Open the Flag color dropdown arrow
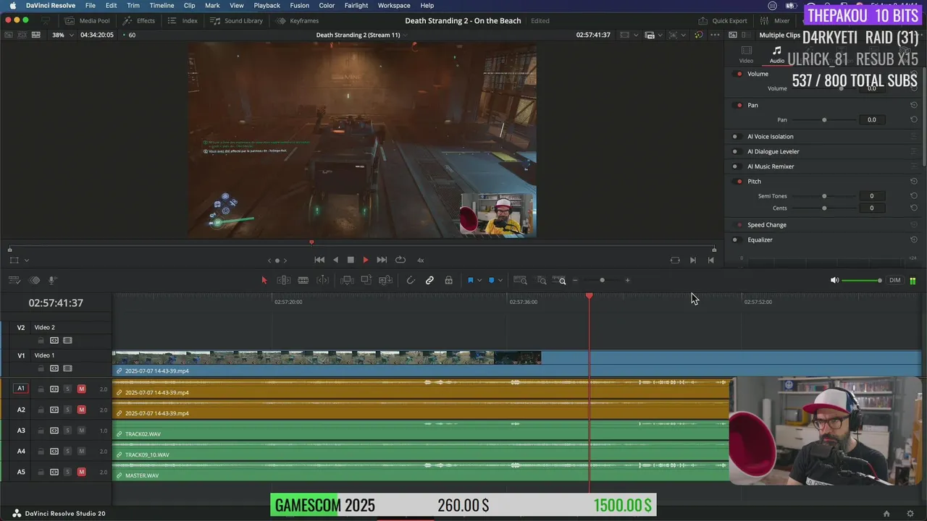 coord(479,281)
